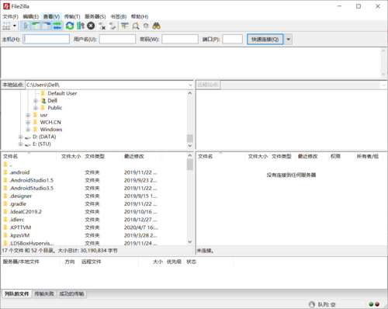The image size is (388, 309).
Task: Click the reconnect to last server icon
Action: pyautogui.click(x=113, y=26)
